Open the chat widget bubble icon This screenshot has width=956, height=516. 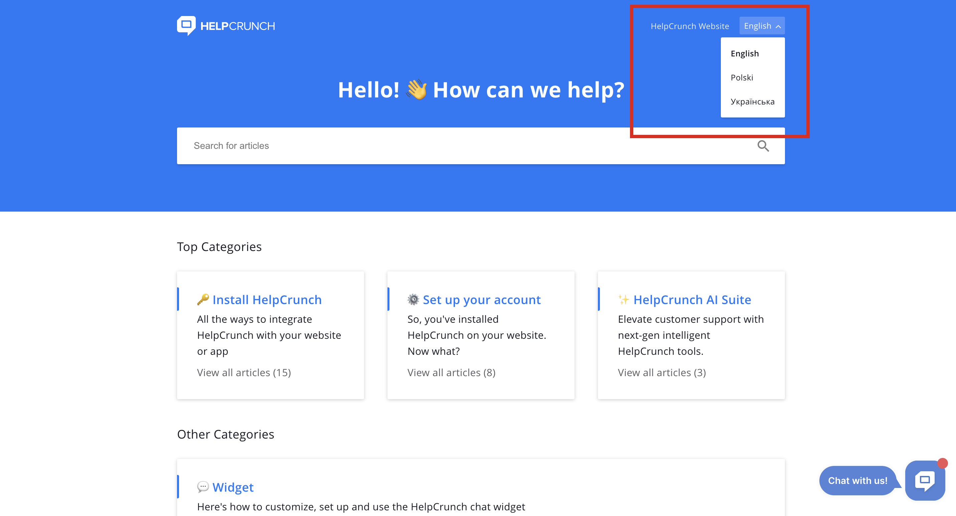pos(925,480)
